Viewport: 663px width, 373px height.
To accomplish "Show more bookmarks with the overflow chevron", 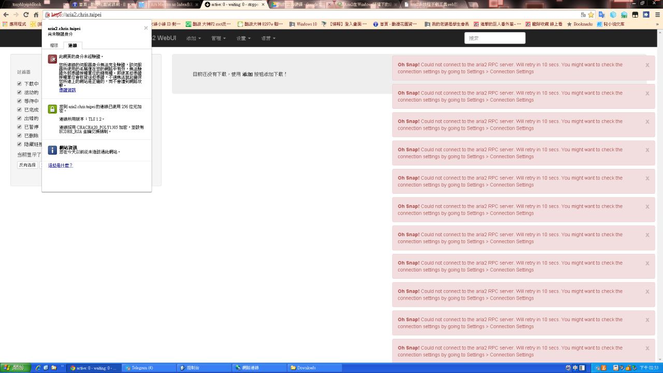I will [658, 24].
